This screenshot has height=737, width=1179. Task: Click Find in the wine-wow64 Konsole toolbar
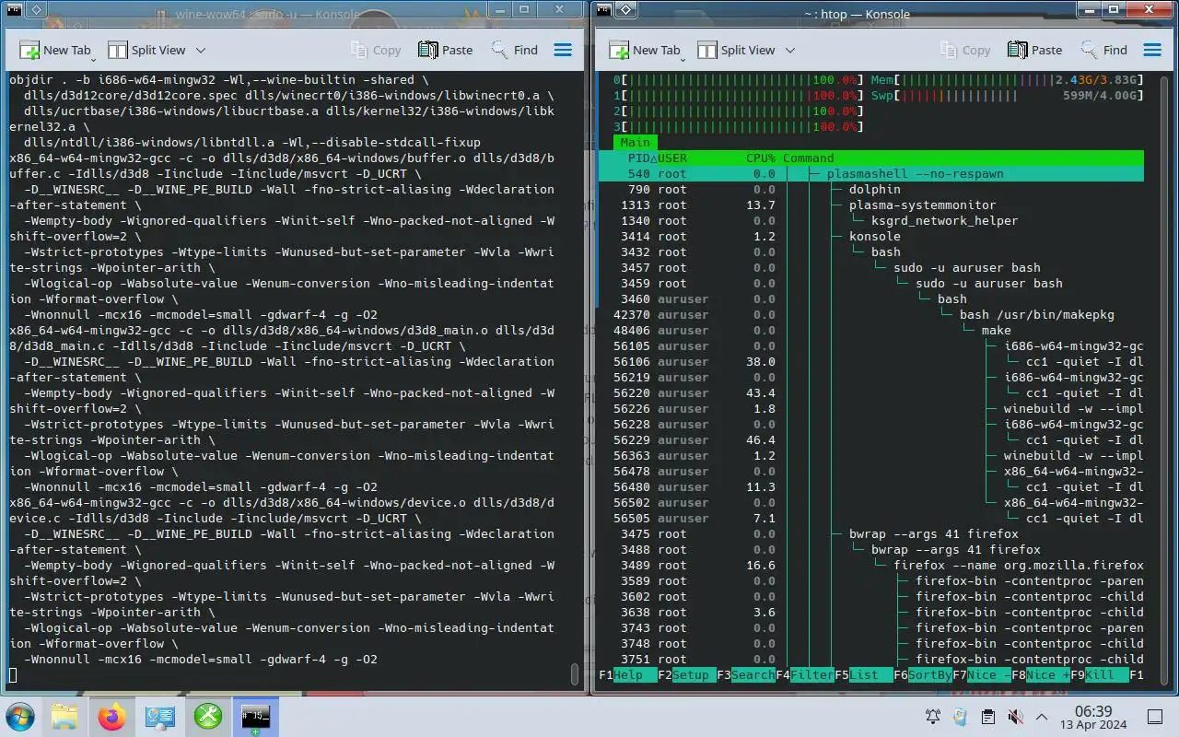pyautogui.click(x=515, y=50)
